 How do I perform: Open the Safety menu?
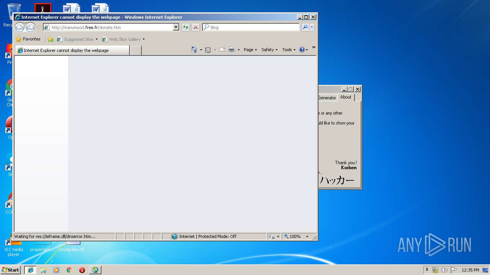[x=269, y=50]
